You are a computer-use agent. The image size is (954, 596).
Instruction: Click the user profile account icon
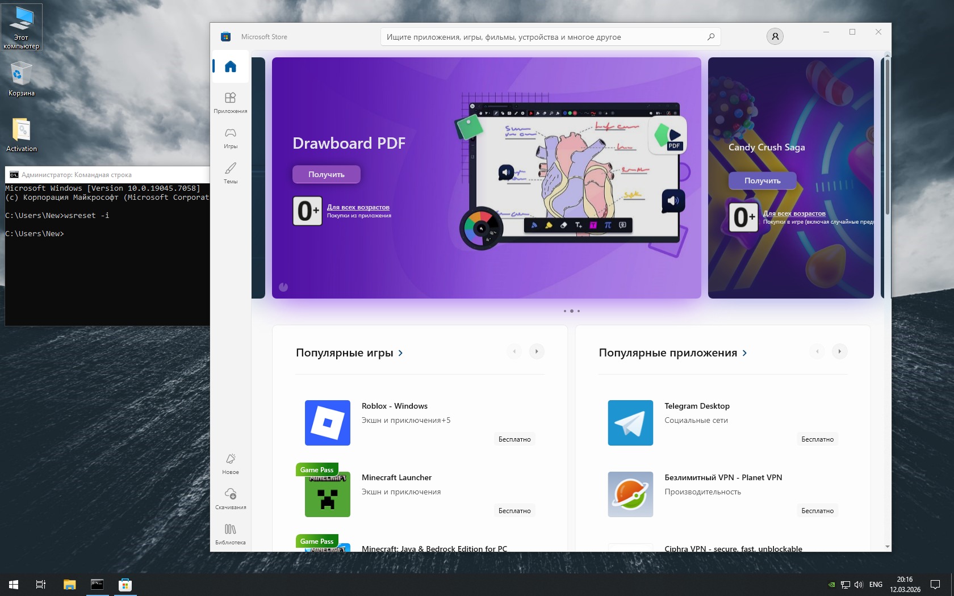(x=775, y=36)
